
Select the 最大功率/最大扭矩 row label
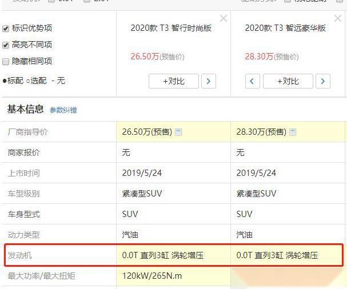[x=41, y=276]
